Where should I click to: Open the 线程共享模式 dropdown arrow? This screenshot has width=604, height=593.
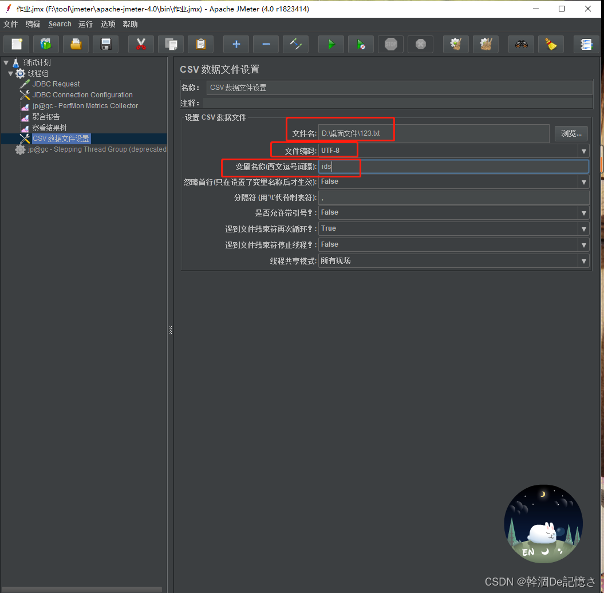pyautogui.click(x=583, y=260)
